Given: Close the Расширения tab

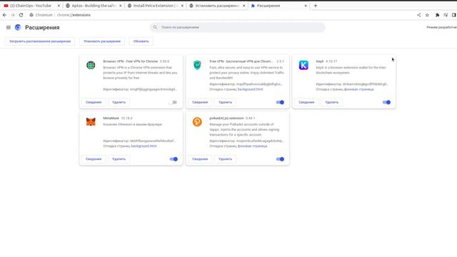Looking at the screenshot, I should click(306, 6).
